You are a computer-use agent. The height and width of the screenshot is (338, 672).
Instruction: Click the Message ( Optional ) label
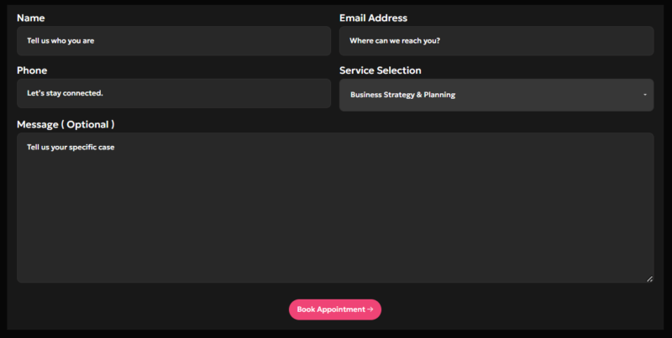[x=66, y=124]
